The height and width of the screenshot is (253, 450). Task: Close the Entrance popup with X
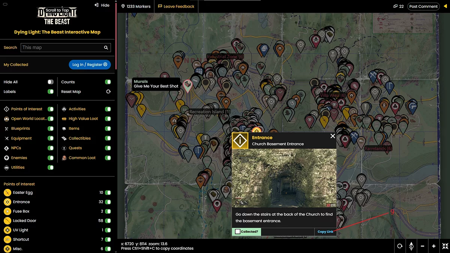point(333,136)
